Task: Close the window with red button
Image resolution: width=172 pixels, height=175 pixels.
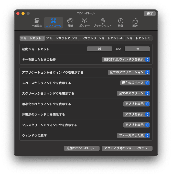Action: pos(18,13)
